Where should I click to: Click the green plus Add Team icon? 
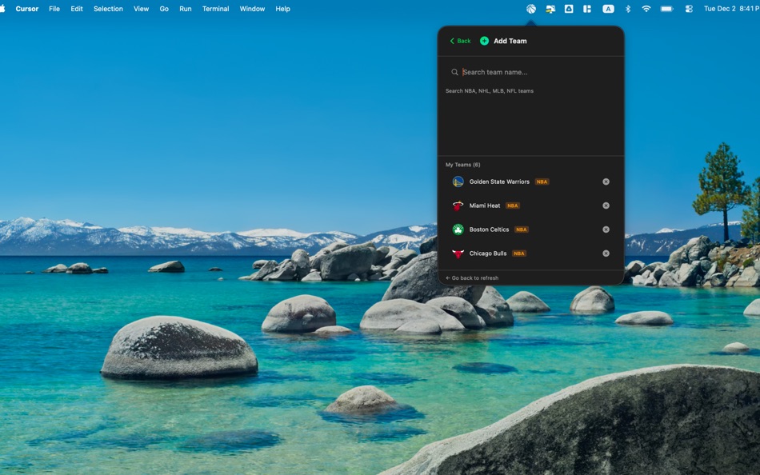click(484, 41)
